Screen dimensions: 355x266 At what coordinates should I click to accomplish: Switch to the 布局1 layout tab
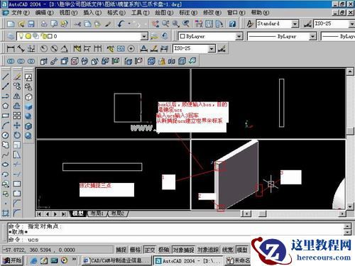click(x=97, y=214)
